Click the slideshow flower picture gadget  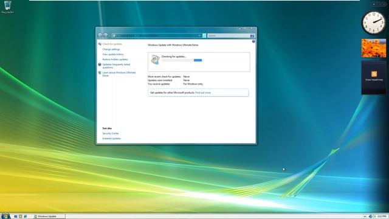[x=374, y=48]
